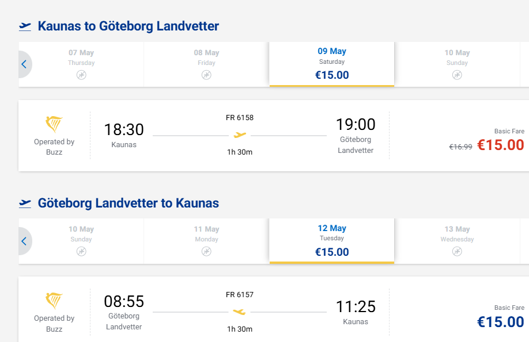Select outbound Basic Fare €15.00 discounted price
The height and width of the screenshot is (342, 529).
[500, 145]
